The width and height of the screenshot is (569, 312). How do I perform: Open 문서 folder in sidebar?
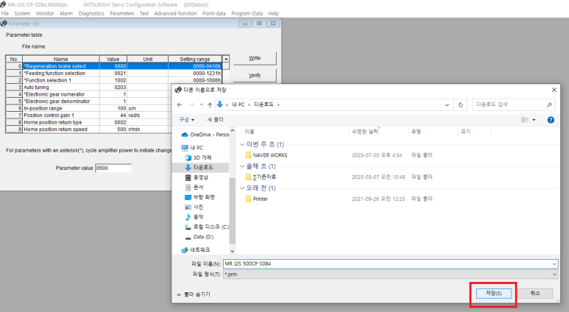click(x=194, y=187)
